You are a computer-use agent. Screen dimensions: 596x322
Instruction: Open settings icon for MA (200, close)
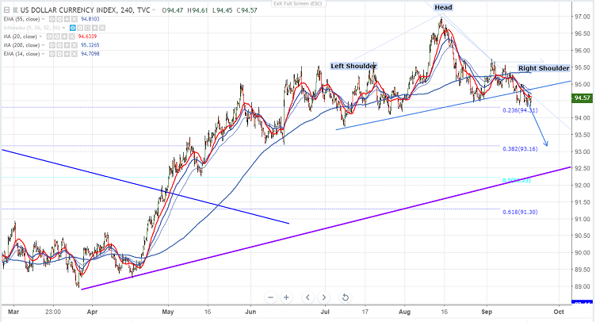pos(59,45)
